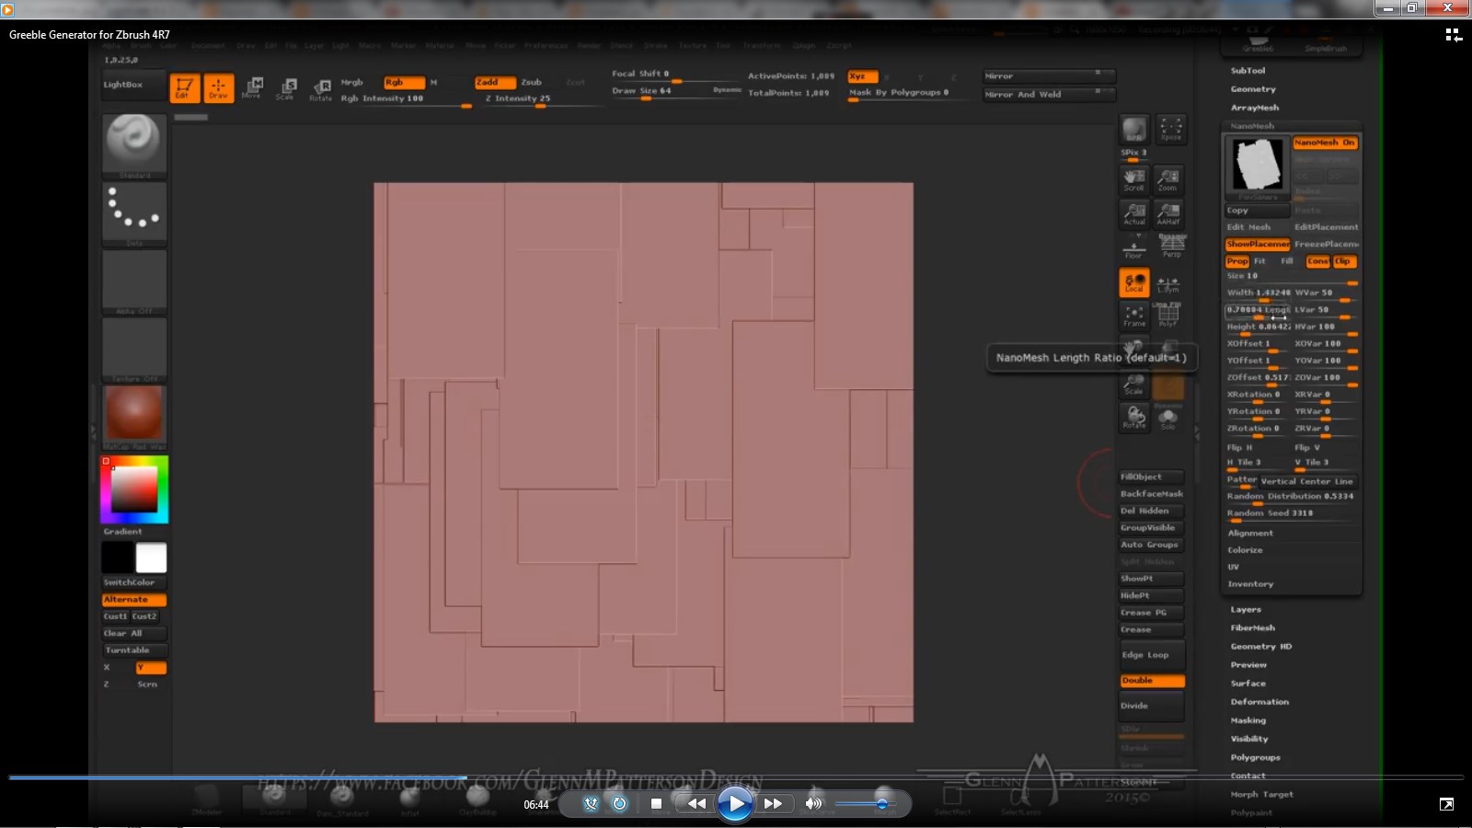This screenshot has width=1472, height=828.
Task: Enable Mrgb mode
Action: click(x=353, y=82)
